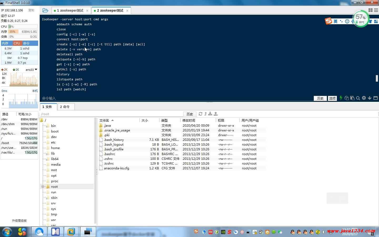The width and height of the screenshot is (379, 237).
Task: Sort disk list by 路径 column header
Action: coord(8,114)
